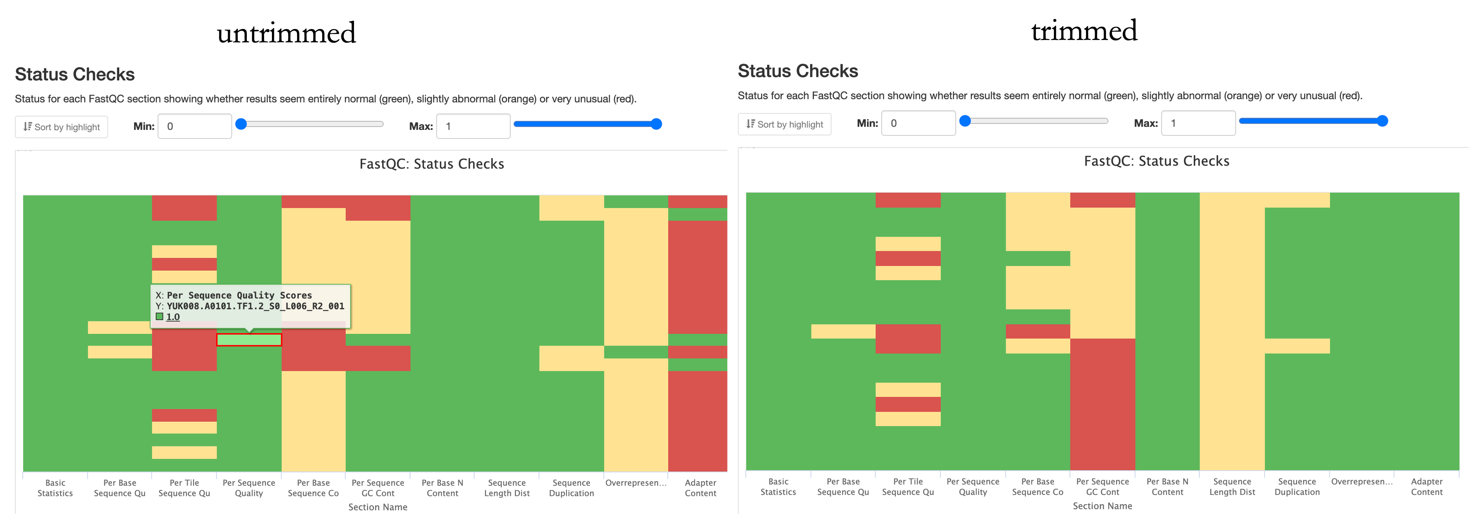The width and height of the screenshot is (1469, 514).
Task: Click the Max slider handle in the right panel
Action: 1382,121
